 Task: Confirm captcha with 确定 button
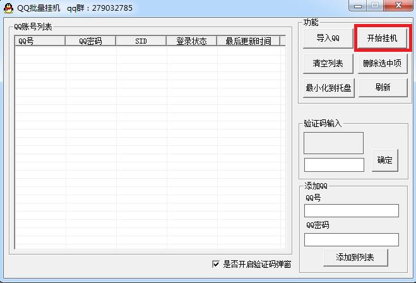click(x=385, y=160)
